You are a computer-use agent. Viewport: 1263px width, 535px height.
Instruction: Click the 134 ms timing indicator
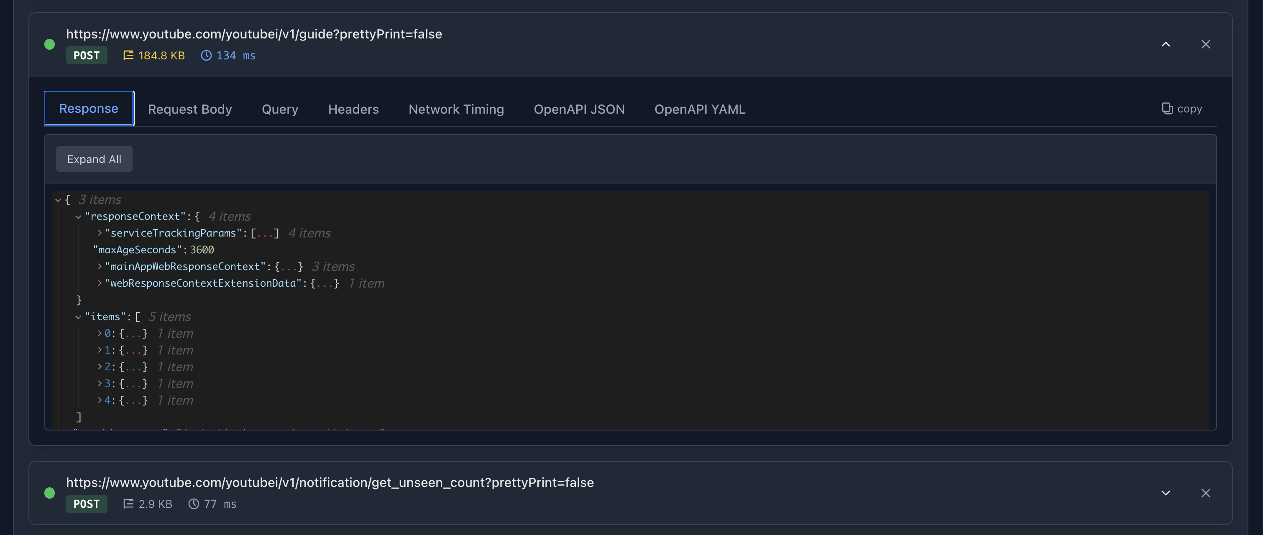tap(228, 55)
